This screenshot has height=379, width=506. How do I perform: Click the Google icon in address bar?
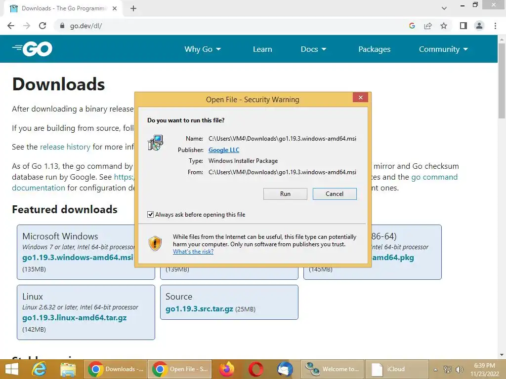point(412,26)
